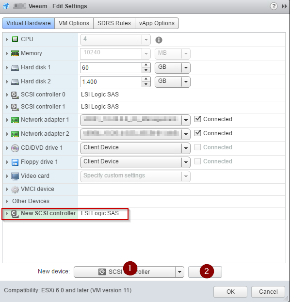Expand the SCSI controller 0 row

(7, 95)
